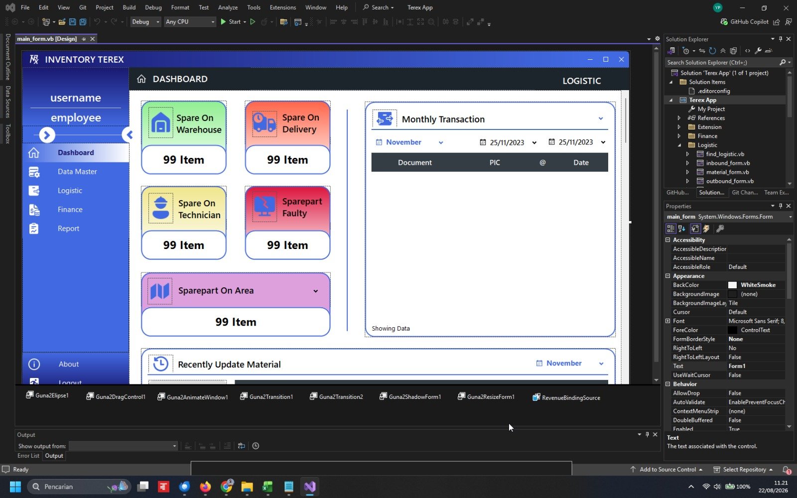Click Collapse All icon in Solution Explorer
797x498 pixels.
tap(723, 51)
